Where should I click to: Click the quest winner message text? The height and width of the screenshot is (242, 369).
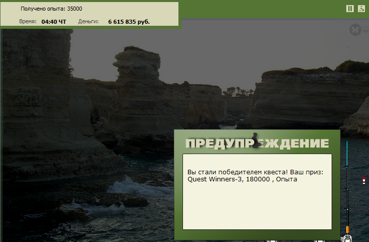tap(255, 176)
